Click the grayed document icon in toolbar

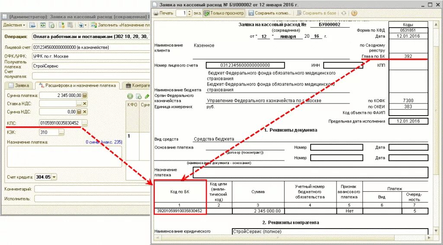(70, 25)
